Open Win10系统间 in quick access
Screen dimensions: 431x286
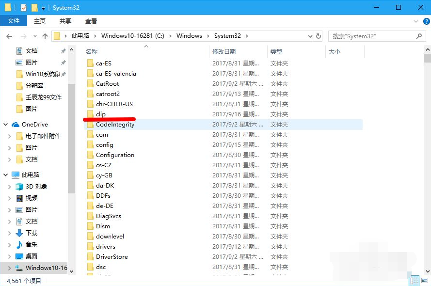click(43, 74)
